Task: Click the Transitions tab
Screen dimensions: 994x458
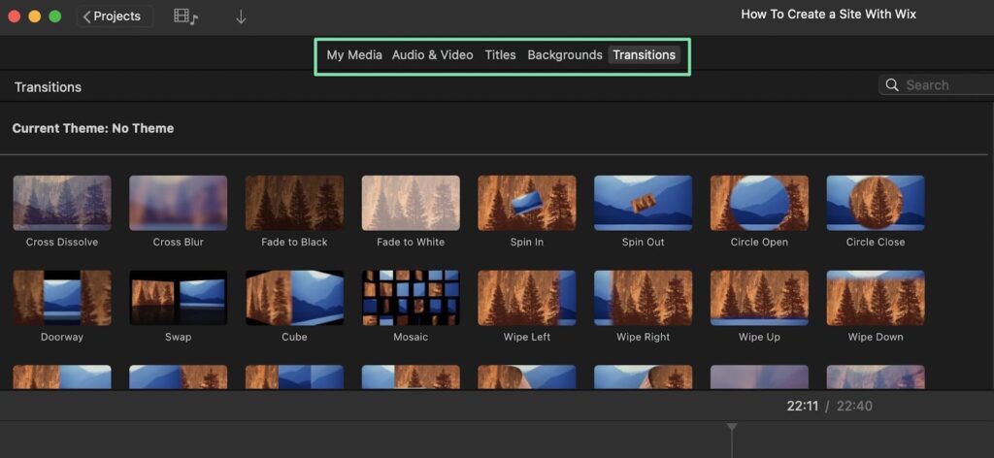Action: pyautogui.click(x=644, y=55)
